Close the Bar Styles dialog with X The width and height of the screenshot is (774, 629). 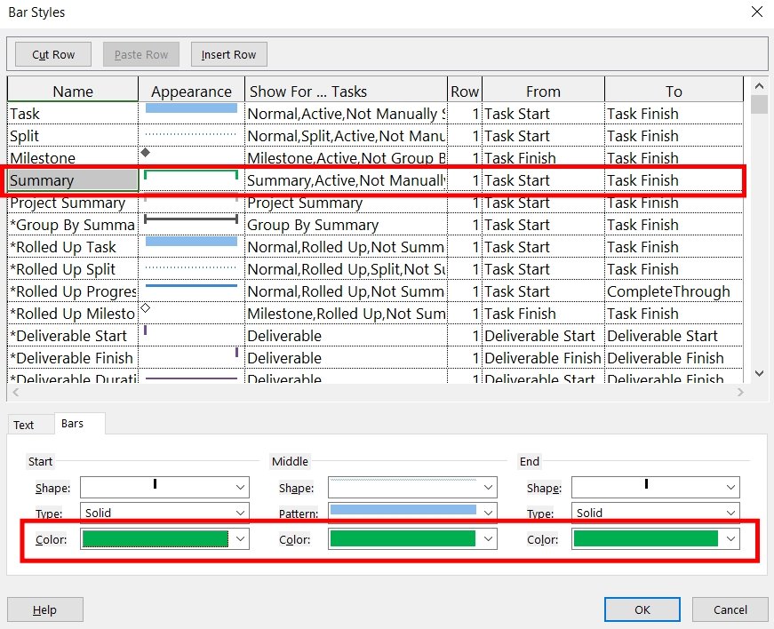[x=757, y=12]
